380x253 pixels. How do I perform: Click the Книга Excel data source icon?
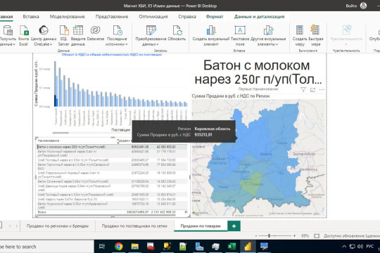(x=24, y=30)
